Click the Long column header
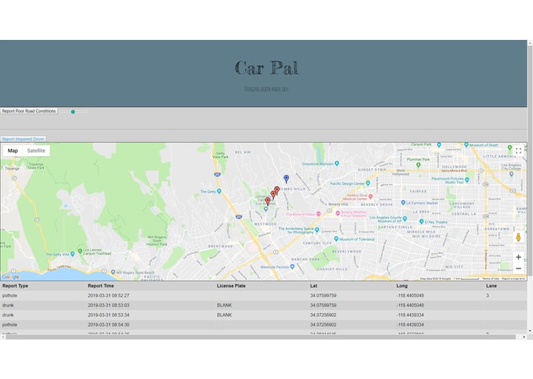533x379 pixels. pyautogui.click(x=402, y=286)
